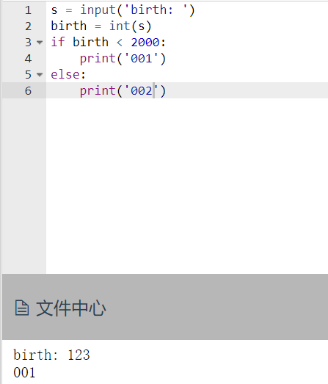Select line number 2 in the gutter

pos(28,26)
